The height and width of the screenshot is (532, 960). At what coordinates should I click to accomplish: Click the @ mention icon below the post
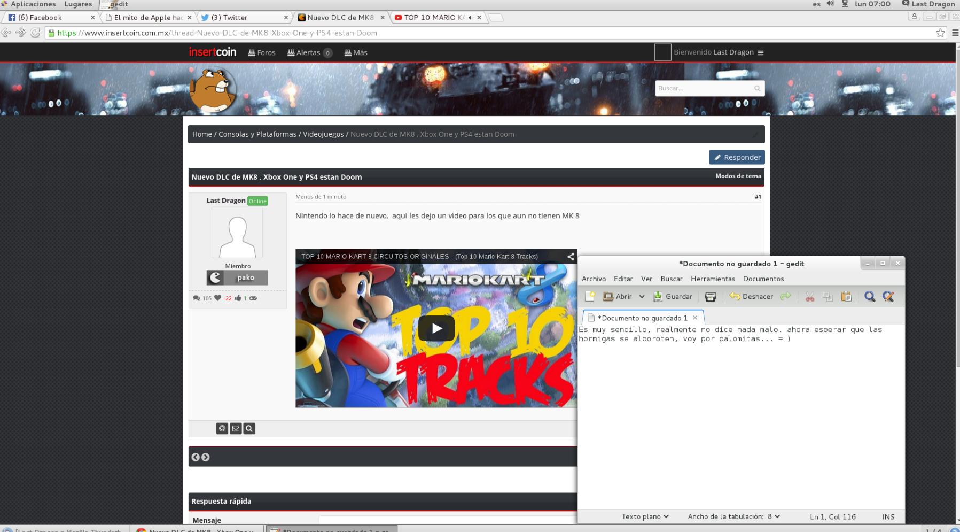[x=222, y=428]
